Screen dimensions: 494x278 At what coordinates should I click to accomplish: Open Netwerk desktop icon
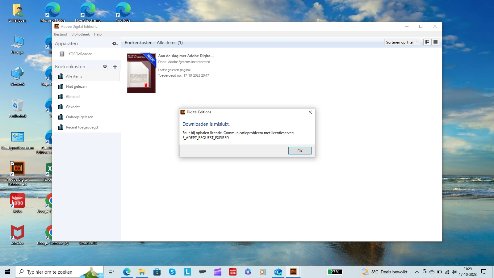18,77
